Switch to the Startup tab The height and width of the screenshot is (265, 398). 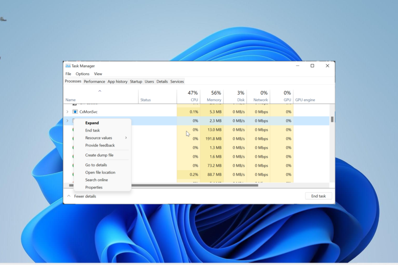(136, 81)
